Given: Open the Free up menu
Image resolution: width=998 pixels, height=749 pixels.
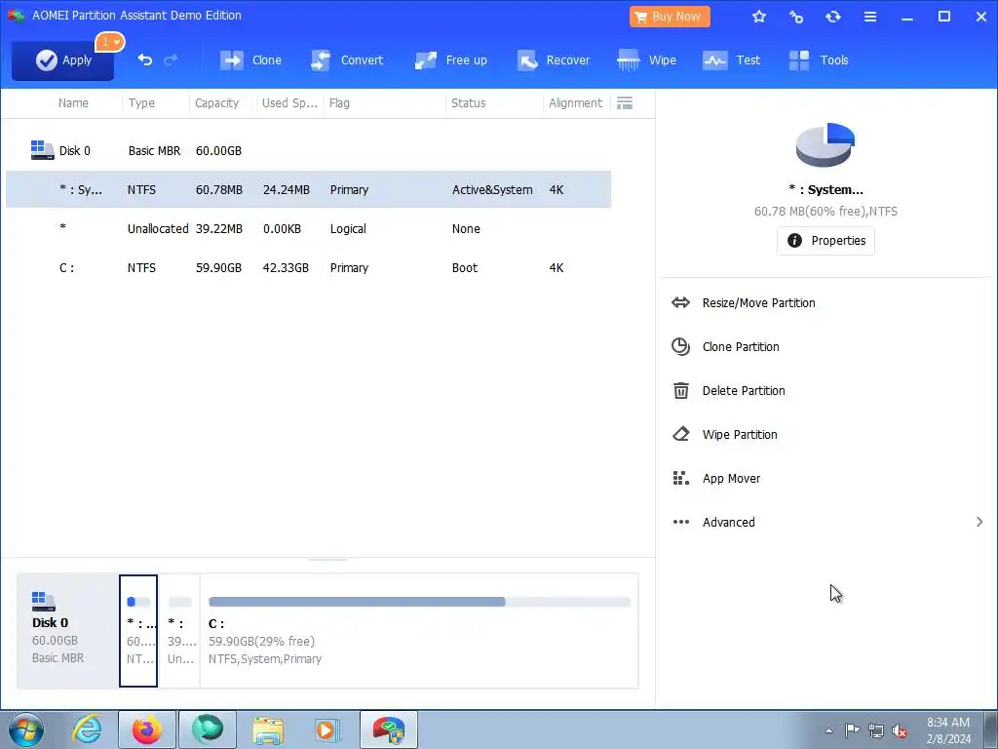Looking at the screenshot, I should [450, 60].
